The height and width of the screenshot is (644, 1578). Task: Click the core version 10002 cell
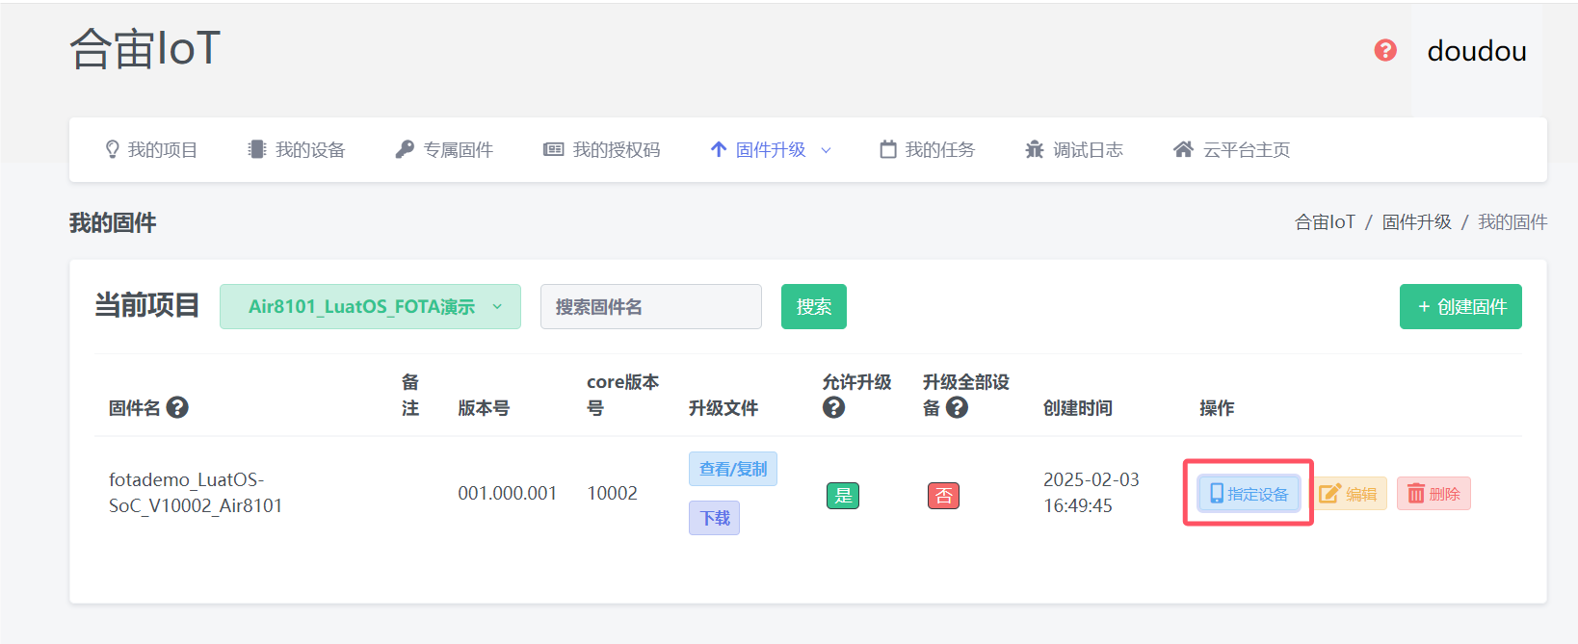[613, 493]
